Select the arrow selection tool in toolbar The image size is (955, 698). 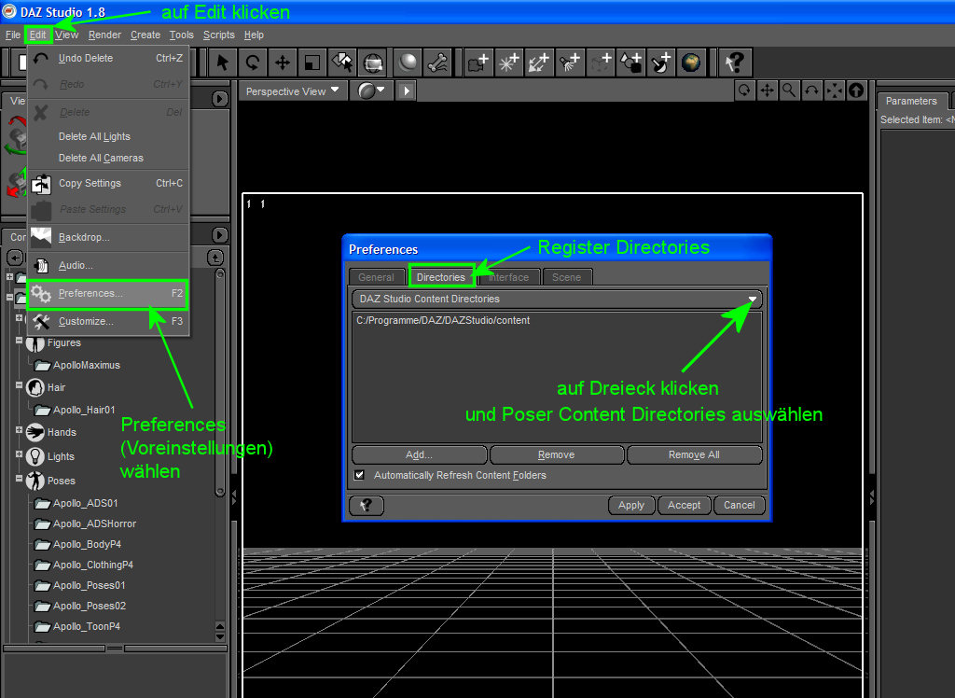point(222,63)
